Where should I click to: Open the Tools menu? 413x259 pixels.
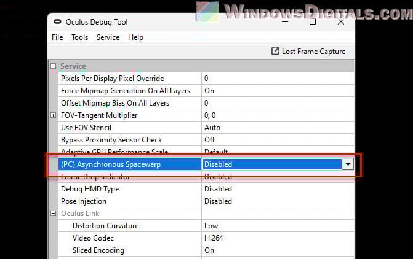pyautogui.click(x=79, y=37)
